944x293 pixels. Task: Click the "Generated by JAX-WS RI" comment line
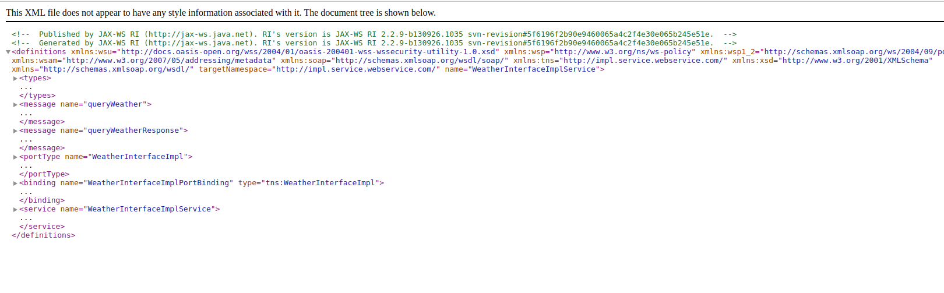[374, 43]
